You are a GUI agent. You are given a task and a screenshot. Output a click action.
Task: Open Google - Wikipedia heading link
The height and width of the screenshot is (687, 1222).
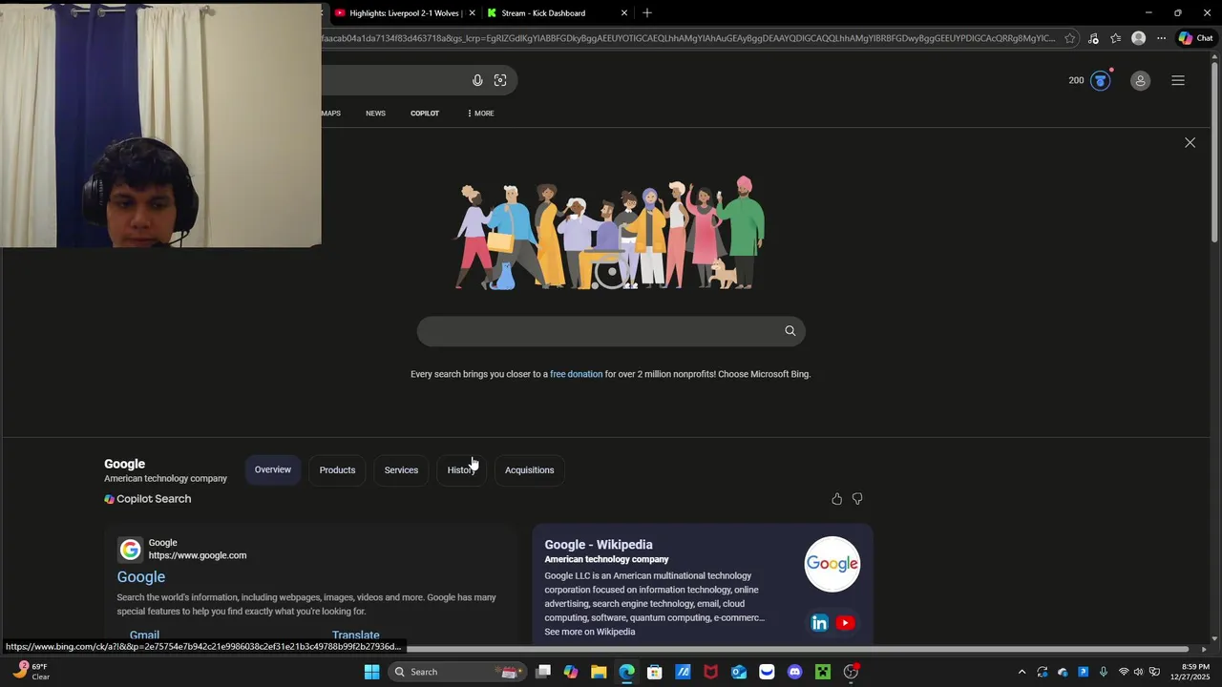[599, 545]
